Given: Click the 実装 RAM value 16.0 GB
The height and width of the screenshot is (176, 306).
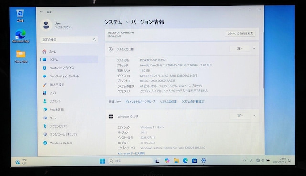Looking at the screenshot, I should pos(145,71).
